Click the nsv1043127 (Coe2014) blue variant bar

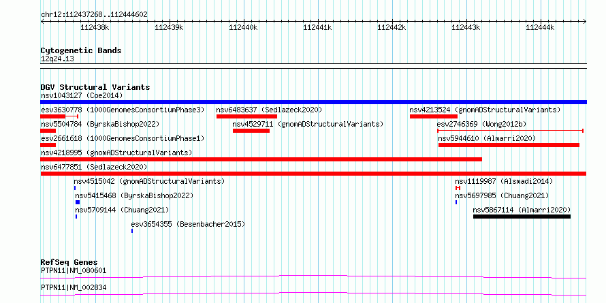(x=313, y=102)
